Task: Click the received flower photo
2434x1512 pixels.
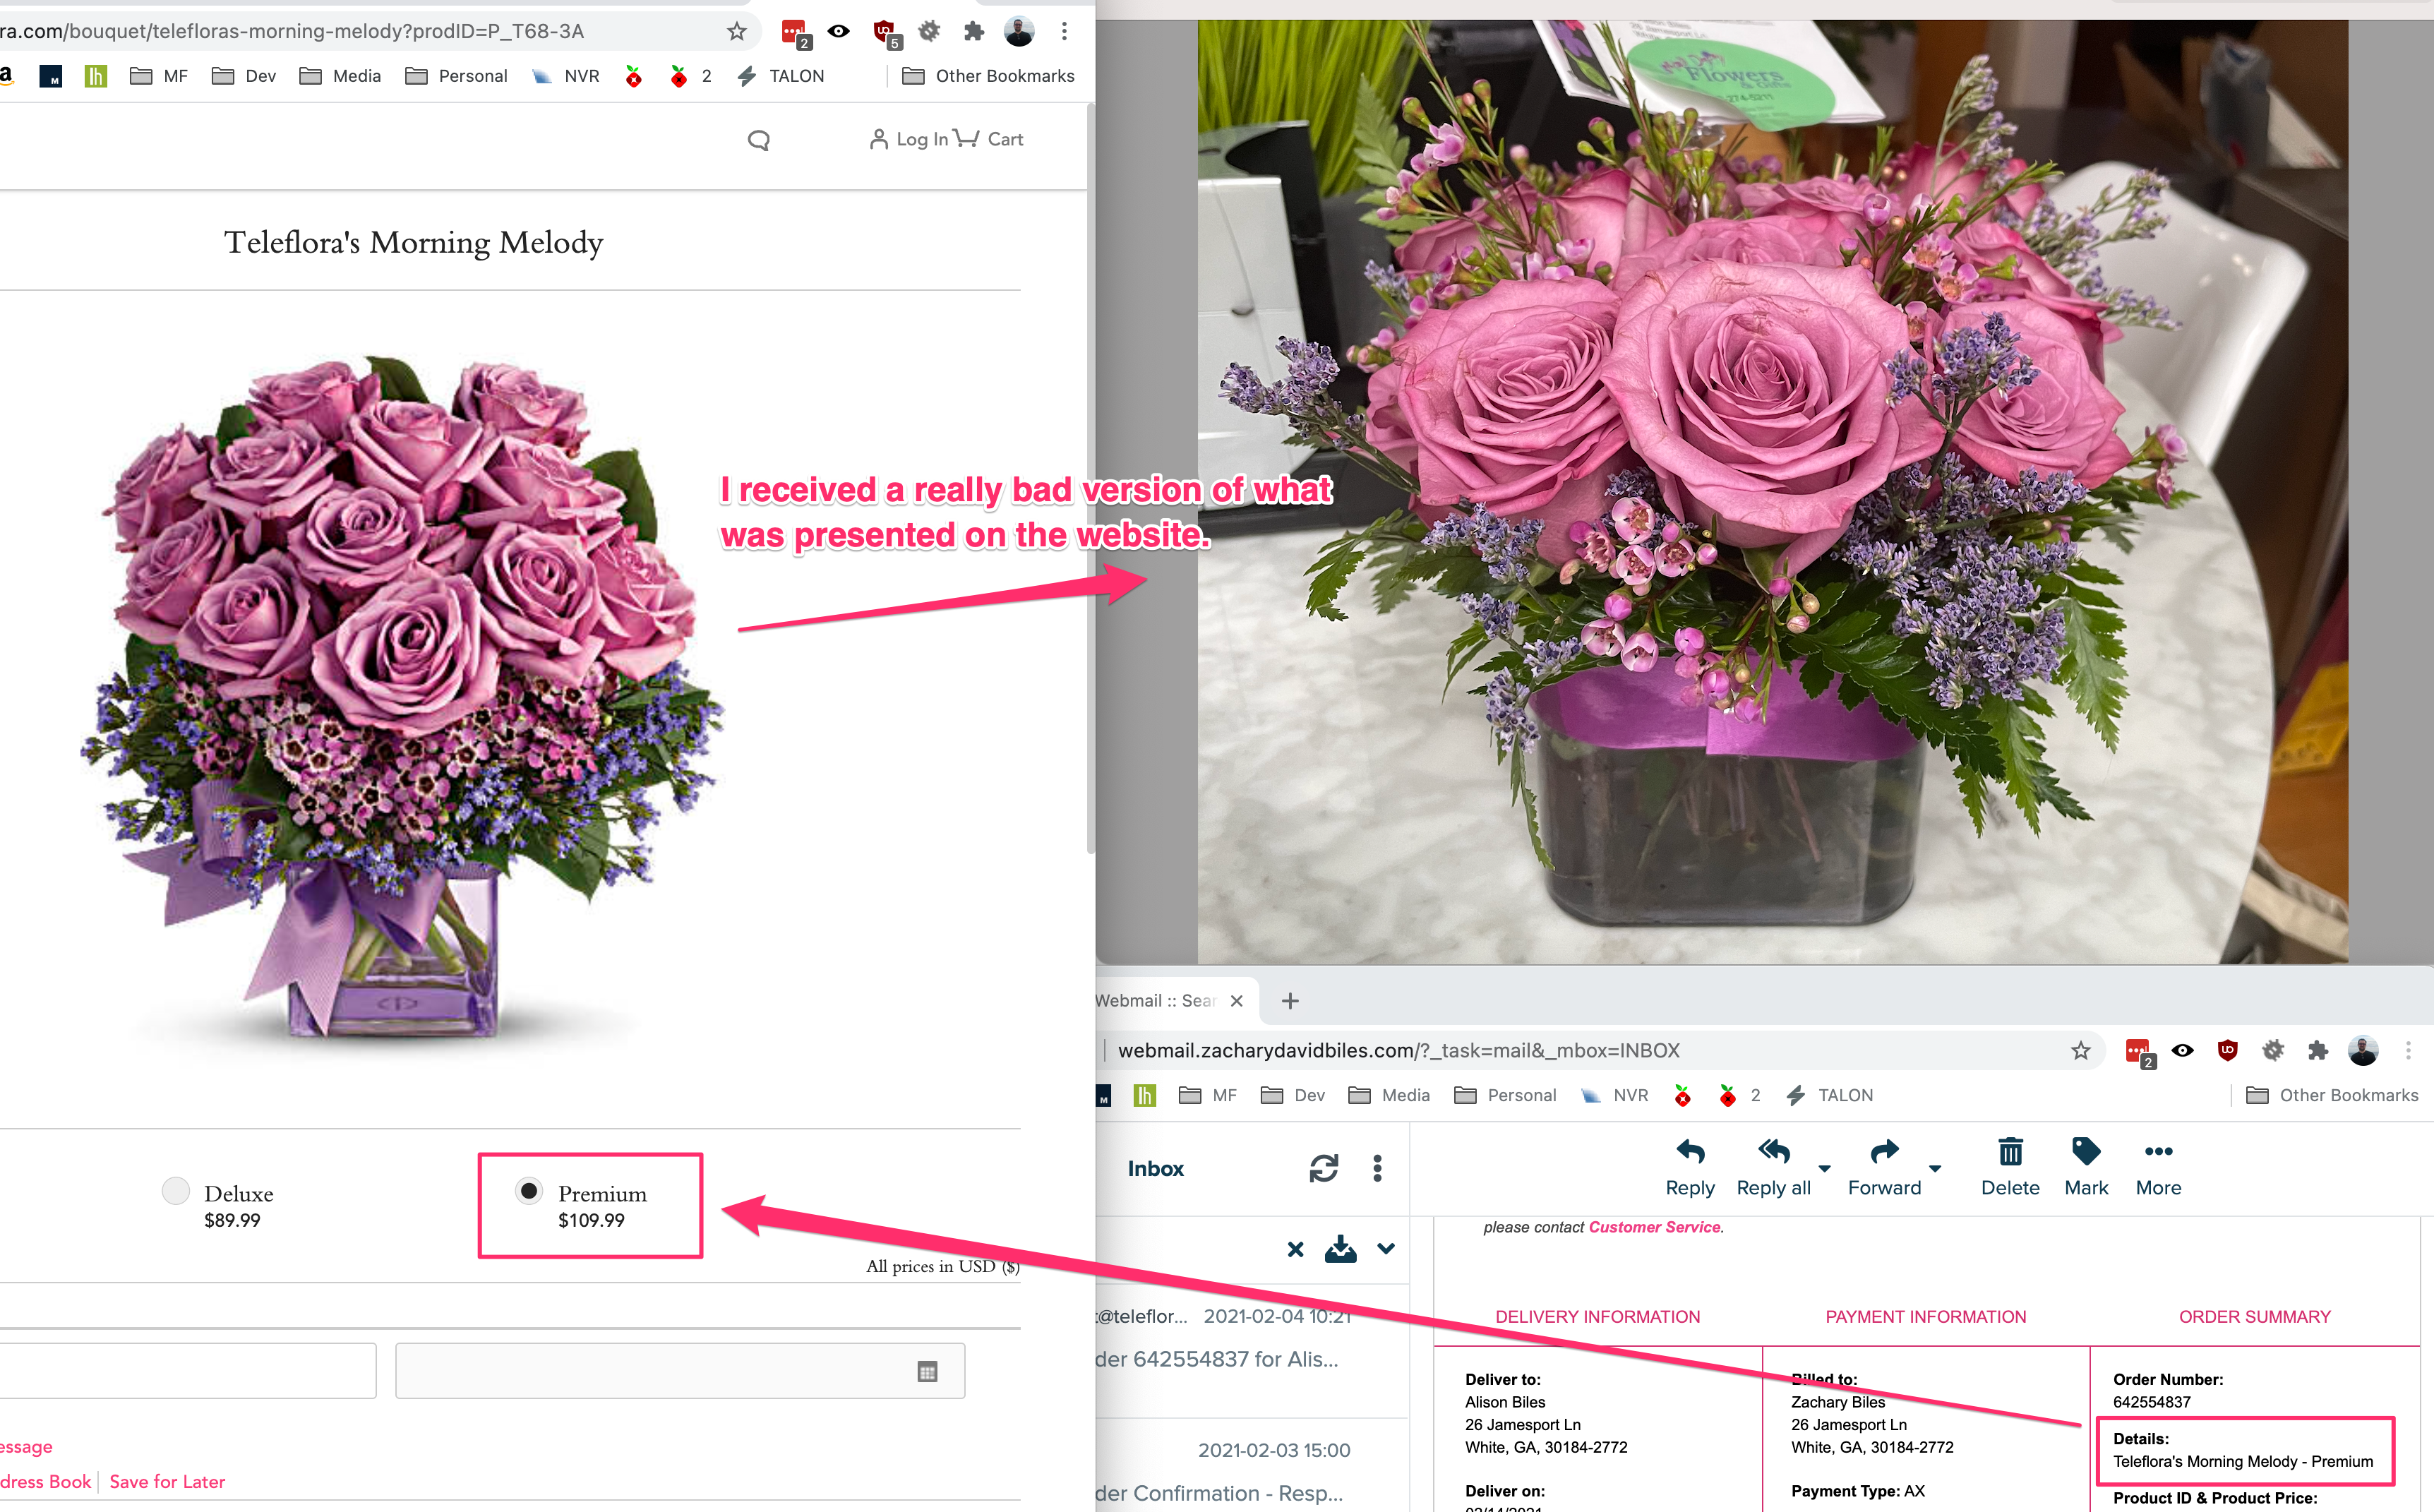Action: pos(1772,492)
